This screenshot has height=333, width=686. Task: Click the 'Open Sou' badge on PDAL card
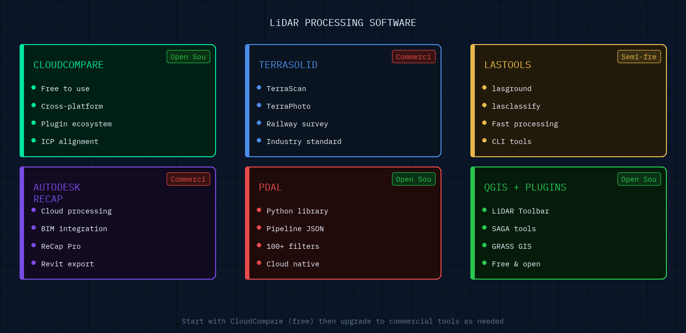point(414,179)
